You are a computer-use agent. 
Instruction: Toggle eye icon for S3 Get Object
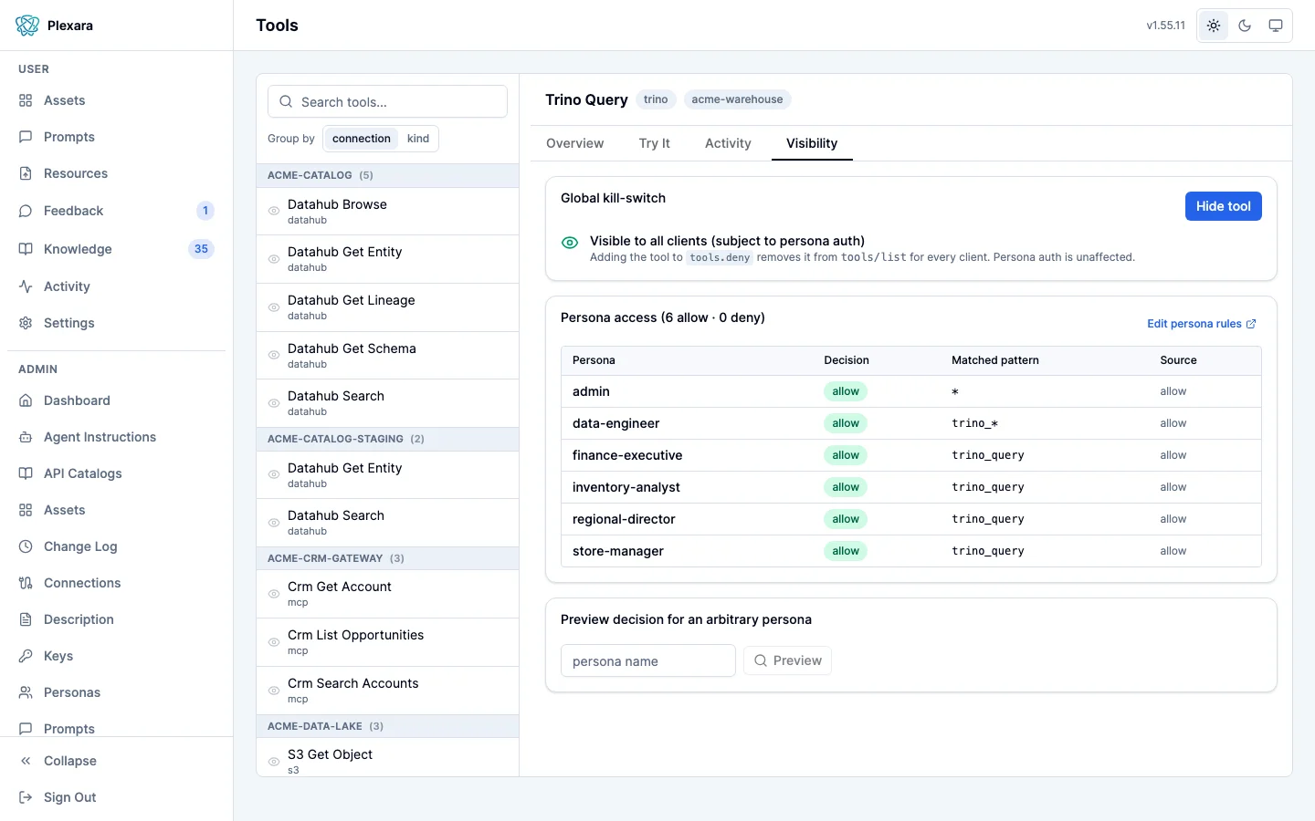point(274,762)
